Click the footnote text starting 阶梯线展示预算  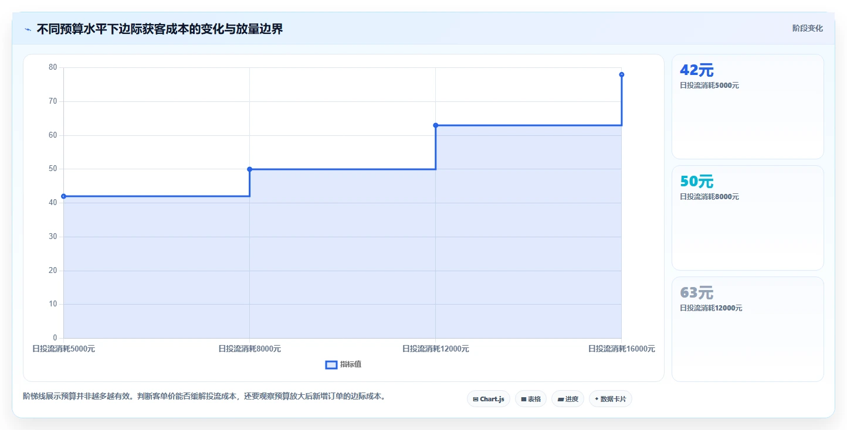click(x=204, y=397)
